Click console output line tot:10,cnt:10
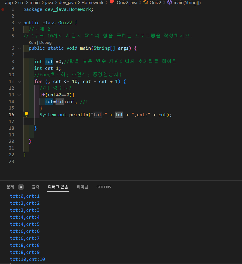 pyautogui.click(x=27, y=259)
